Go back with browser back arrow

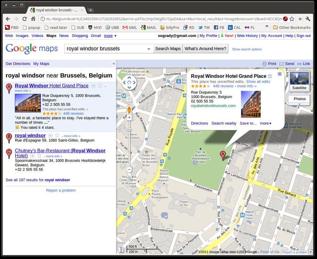(x=8, y=19)
